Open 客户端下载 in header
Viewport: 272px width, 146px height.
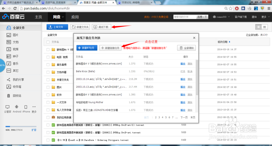(241, 17)
